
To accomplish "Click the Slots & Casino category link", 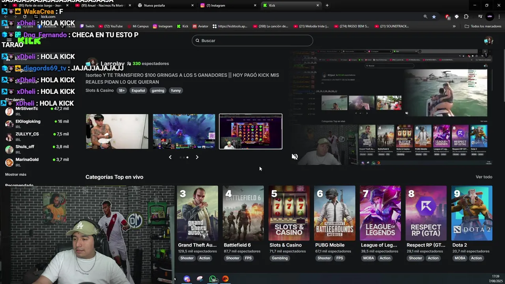I will (x=99, y=90).
